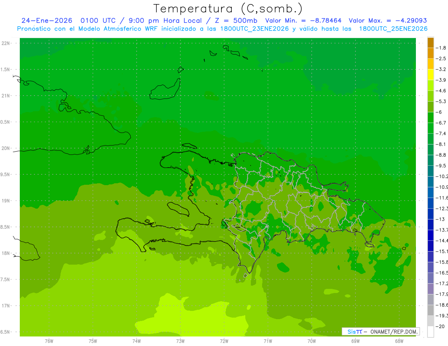Click longitude axis label "69W"
The height and width of the screenshot is (346, 448).
(355, 341)
